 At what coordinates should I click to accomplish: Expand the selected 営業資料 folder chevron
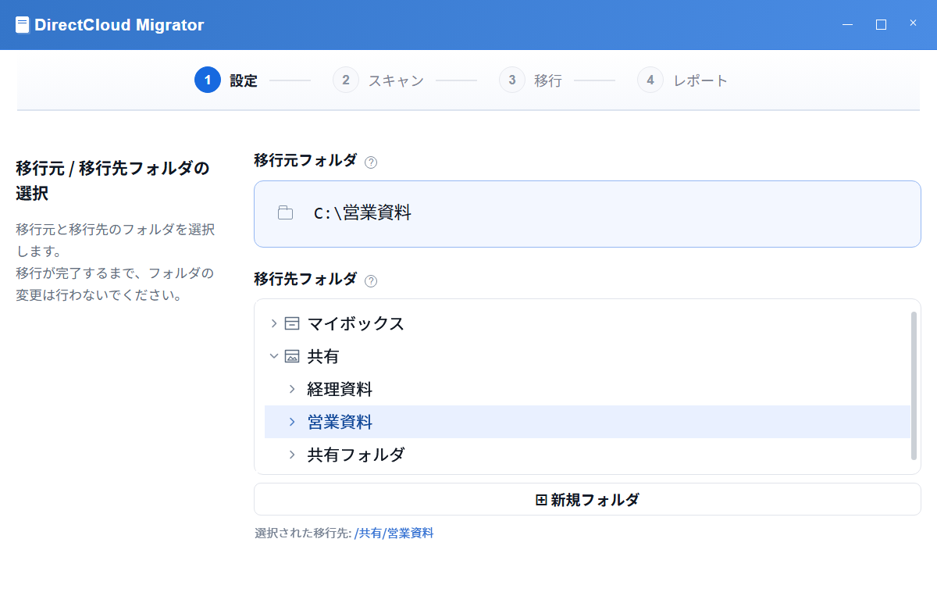[292, 422]
